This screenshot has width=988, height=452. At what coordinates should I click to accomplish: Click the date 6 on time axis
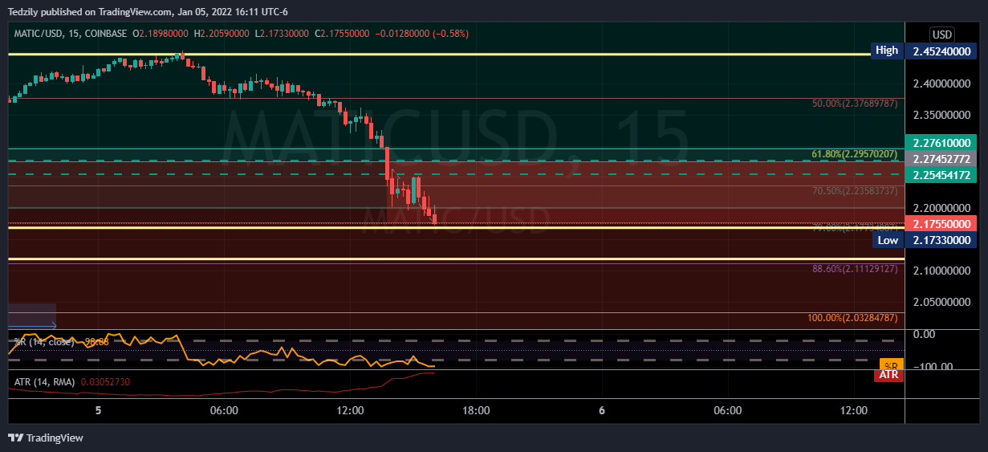pos(602,410)
